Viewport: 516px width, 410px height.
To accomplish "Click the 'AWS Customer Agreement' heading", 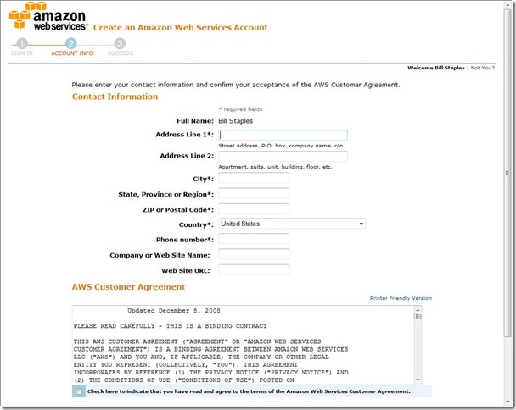I will (128, 287).
